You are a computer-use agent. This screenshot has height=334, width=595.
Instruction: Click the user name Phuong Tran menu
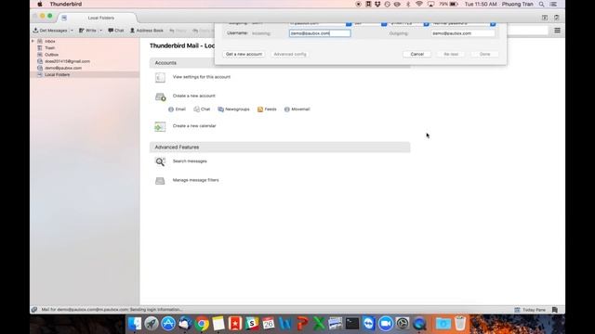[x=518, y=4]
